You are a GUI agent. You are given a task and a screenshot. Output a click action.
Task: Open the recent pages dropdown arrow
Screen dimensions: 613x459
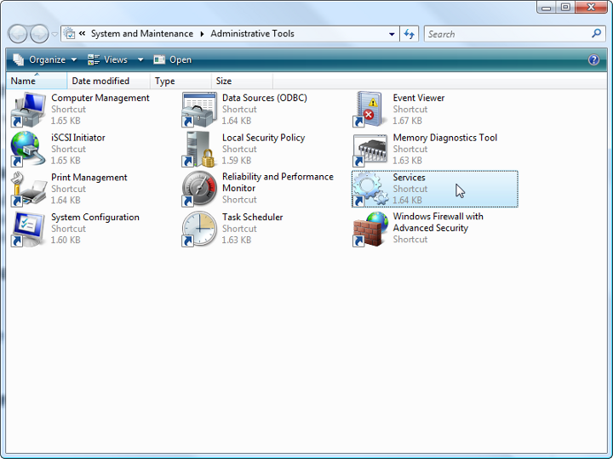(x=54, y=34)
